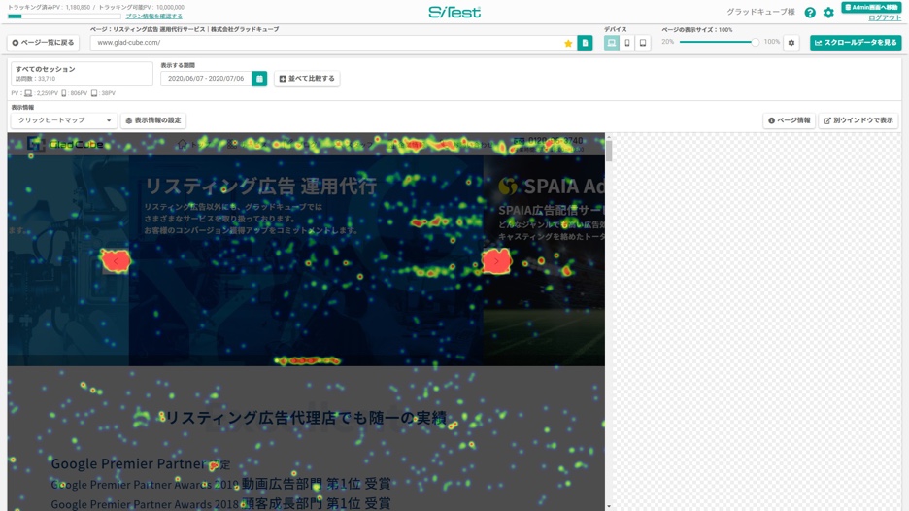
Task: Click リスティング広告 運用代行 banner heading
Action: coord(260,187)
